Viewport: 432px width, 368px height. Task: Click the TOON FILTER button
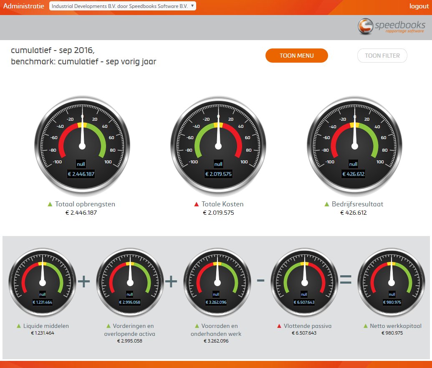(x=382, y=55)
